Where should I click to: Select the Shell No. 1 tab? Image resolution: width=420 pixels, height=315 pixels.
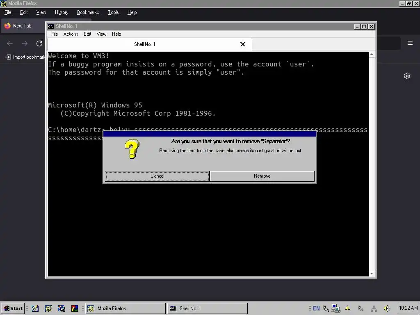pos(145,44)
